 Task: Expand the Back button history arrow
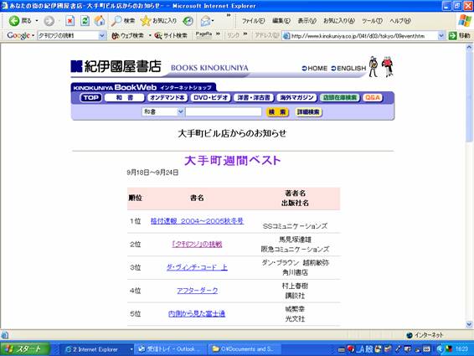[37, 21]
